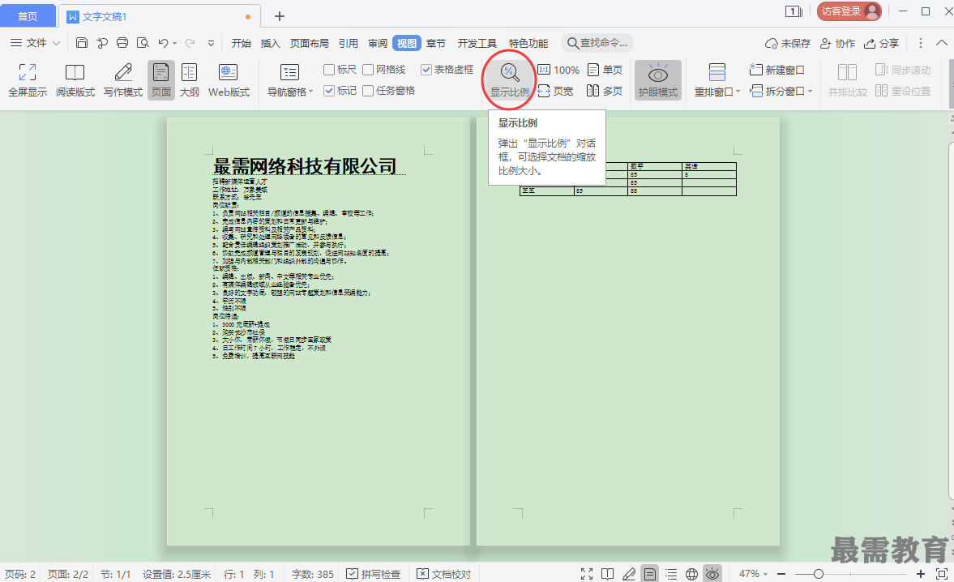Show 单页 single page view
The image size is (954, 582).
(x=605, y=70)
